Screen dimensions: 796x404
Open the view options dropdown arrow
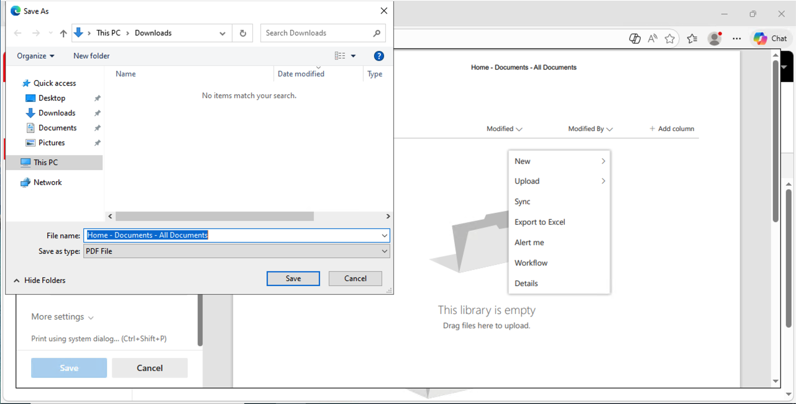point(354,56)
